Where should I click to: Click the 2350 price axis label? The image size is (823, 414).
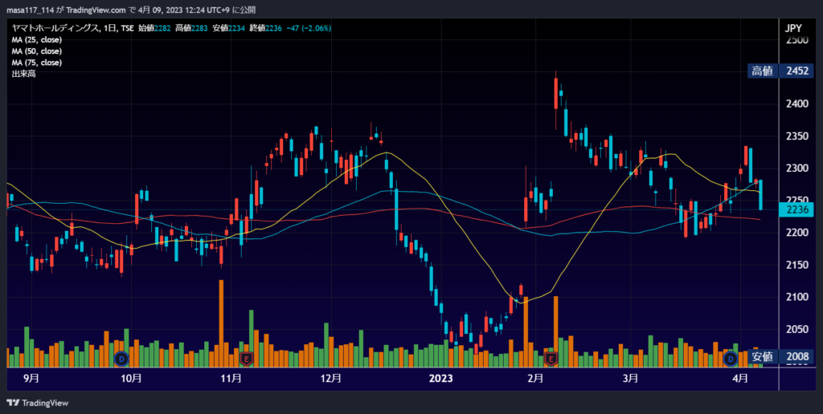(796, 136)
